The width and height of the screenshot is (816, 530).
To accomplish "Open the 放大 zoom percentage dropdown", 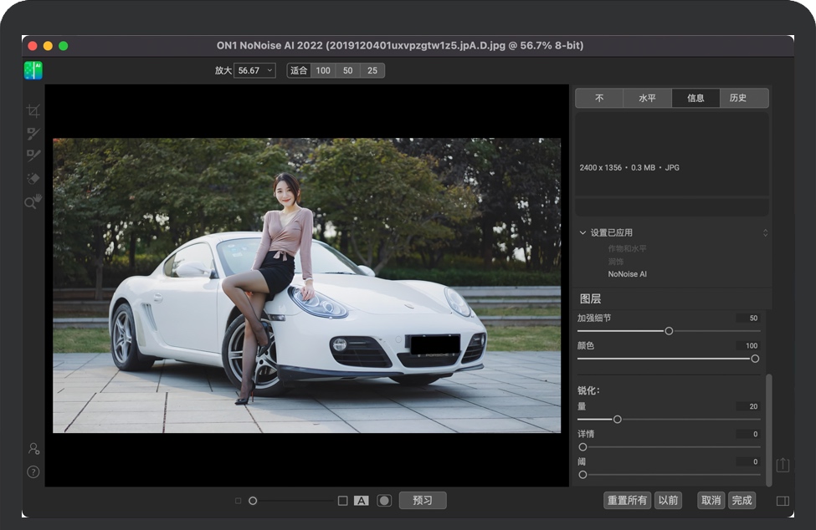I will click(254, 71).
